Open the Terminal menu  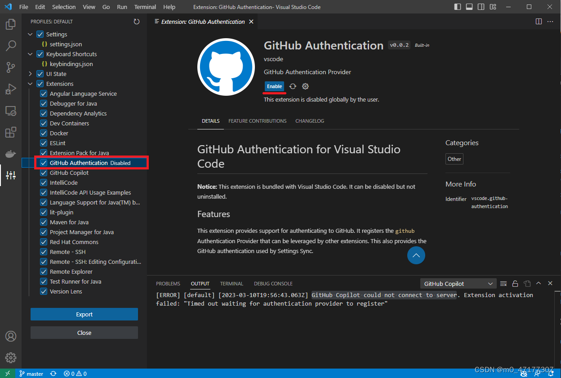[145, 7]
